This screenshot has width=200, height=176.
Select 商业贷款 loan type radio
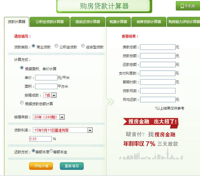point(33,46)
